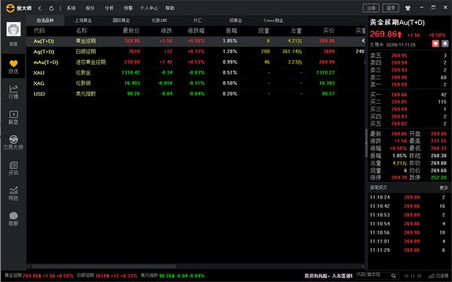The height and width of the screenshot is (282, 452).
Task: Click 美元指数 ticker in status bar
Action: click(173, 276)
